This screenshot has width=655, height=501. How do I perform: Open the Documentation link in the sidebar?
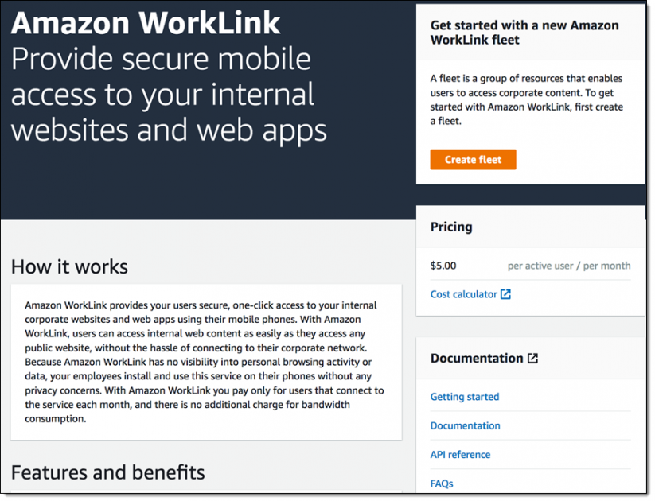(465, 425)
